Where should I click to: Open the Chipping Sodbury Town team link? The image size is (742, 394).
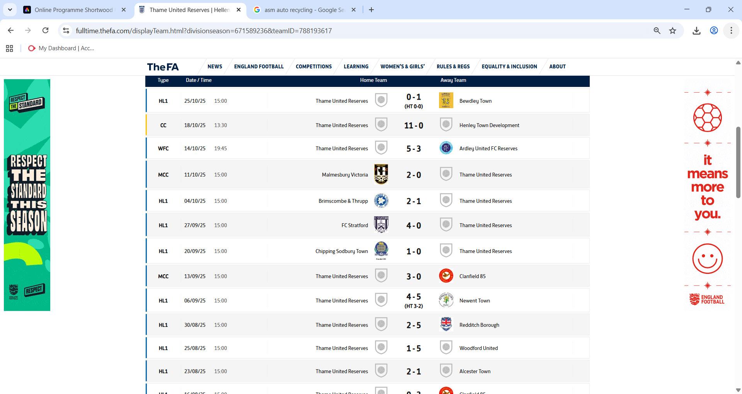click(342, 251)
